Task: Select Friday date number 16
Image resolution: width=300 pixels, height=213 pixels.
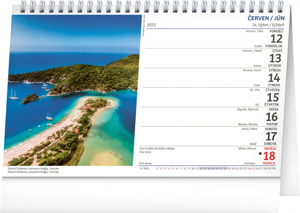Action: [271, 117]
